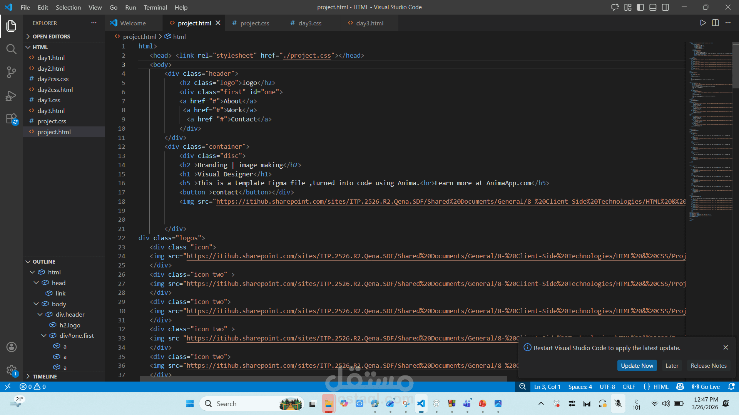
Task: Collapse the div.header outline node
Action: tap(40, 314)
